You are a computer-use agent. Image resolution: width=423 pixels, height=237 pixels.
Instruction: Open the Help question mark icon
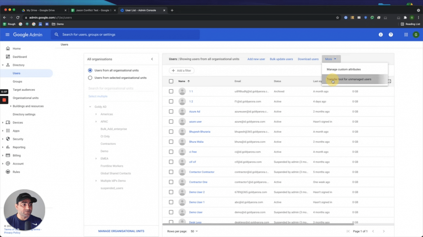(391, 34)
